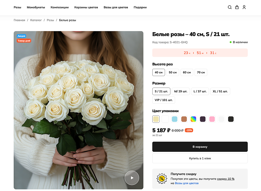Add bouquet to cart with "В корзину"
Viewport: 261px width, 191px height.
[x=200, y=147]
